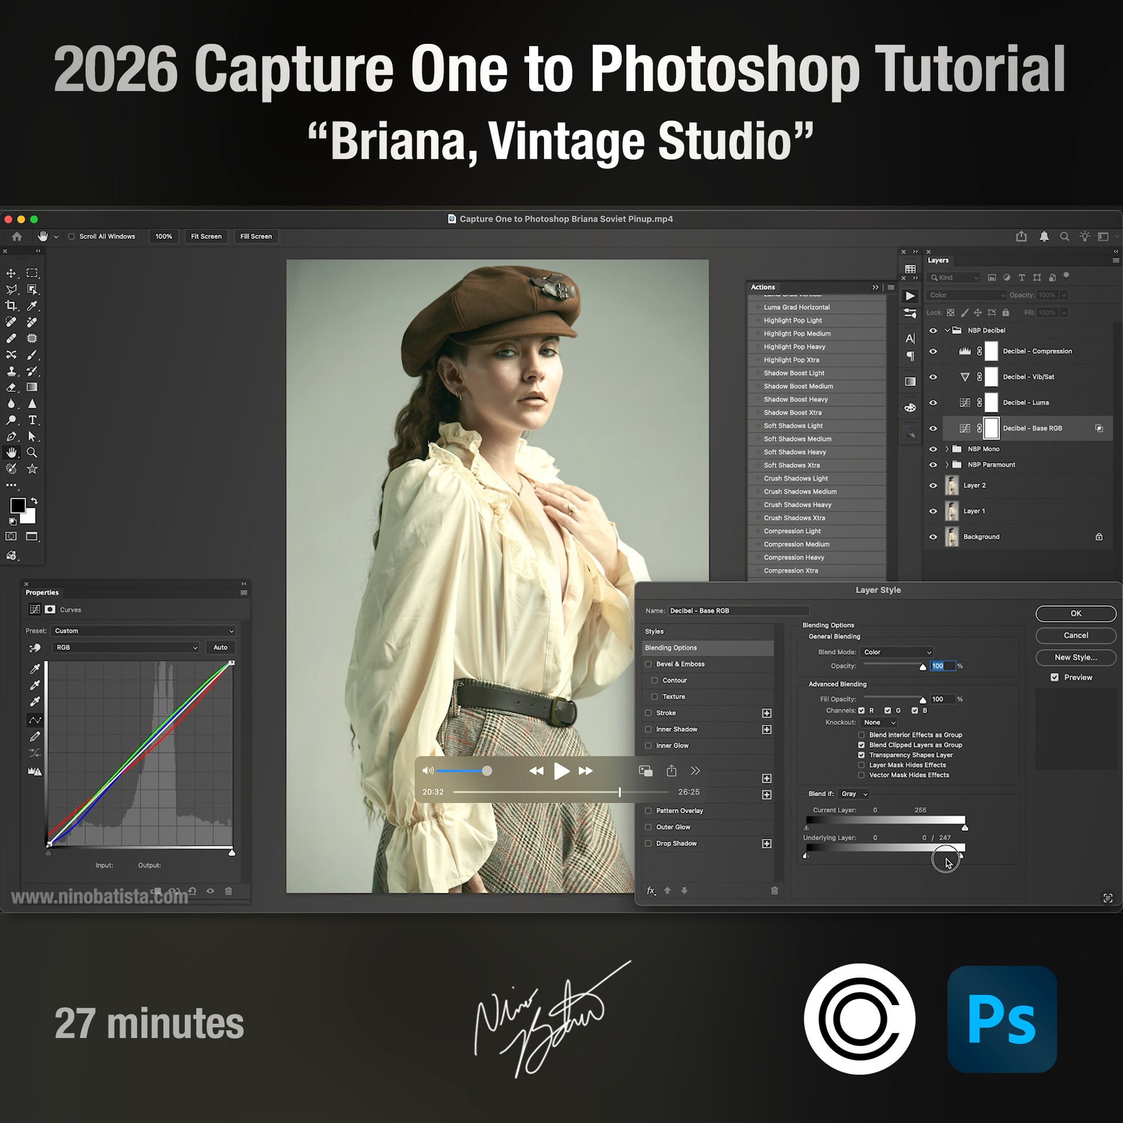Expand the NBP Mono layer group
This screenshot has height=1123, width=1123.
click(948, 449)
